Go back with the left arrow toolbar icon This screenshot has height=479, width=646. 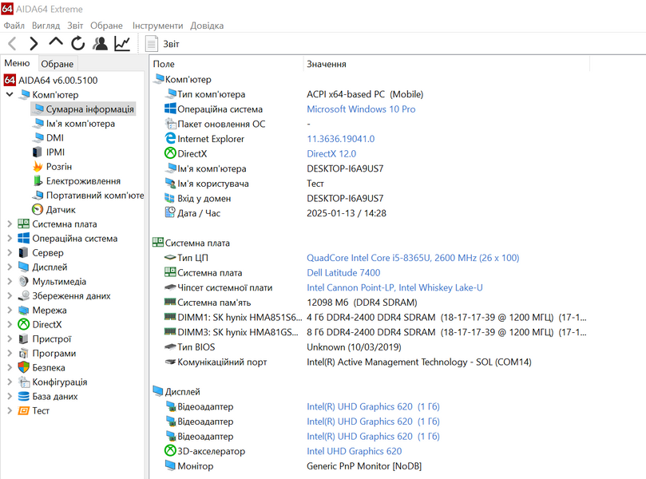pos(12,43)
